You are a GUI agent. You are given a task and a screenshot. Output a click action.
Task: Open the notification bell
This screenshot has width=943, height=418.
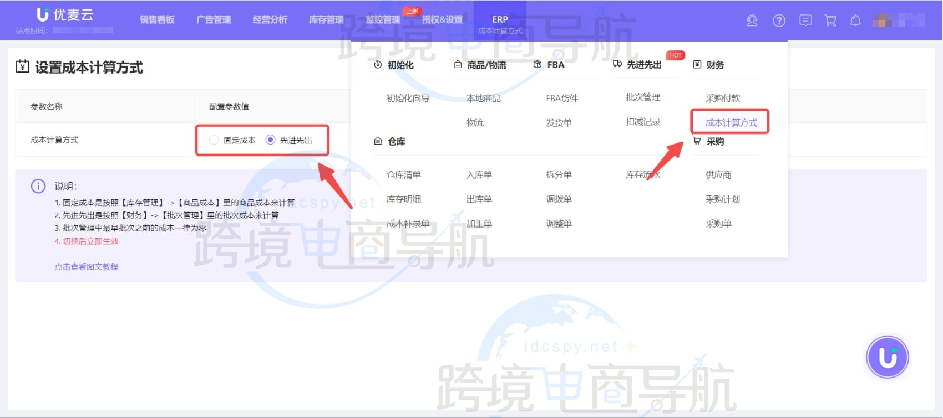pos(855,20)
